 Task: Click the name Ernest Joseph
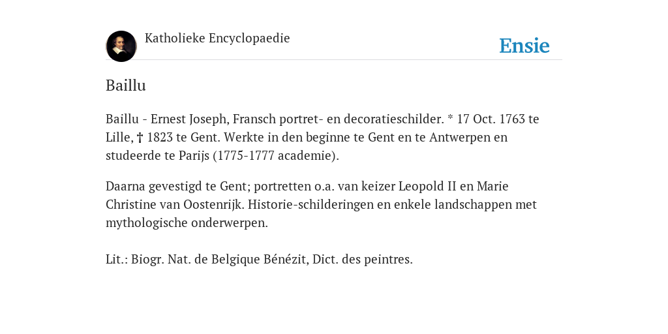click(189, 119)
